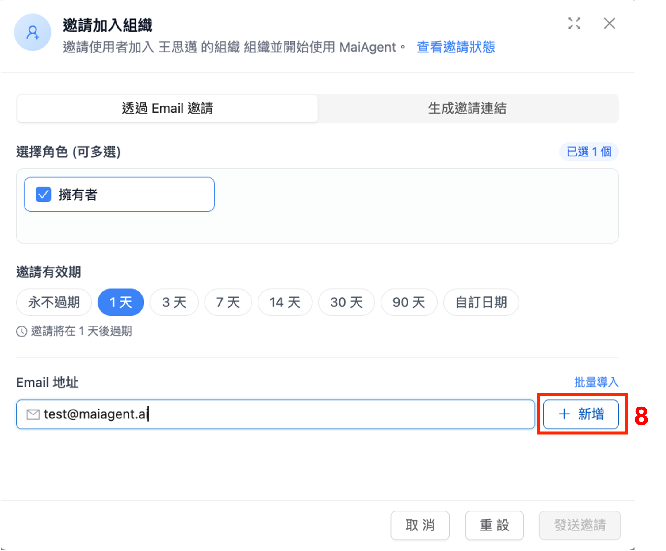Image resolution: width=666 pixels, height=551 pixels.
Task: Click the envelope icon in email field
Action: (33, 414)
